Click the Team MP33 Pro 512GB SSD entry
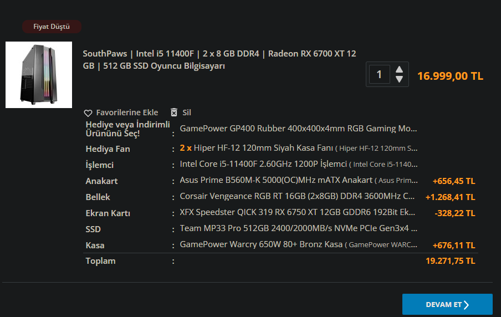Screen dimensions: 501x317 point(298,228)
